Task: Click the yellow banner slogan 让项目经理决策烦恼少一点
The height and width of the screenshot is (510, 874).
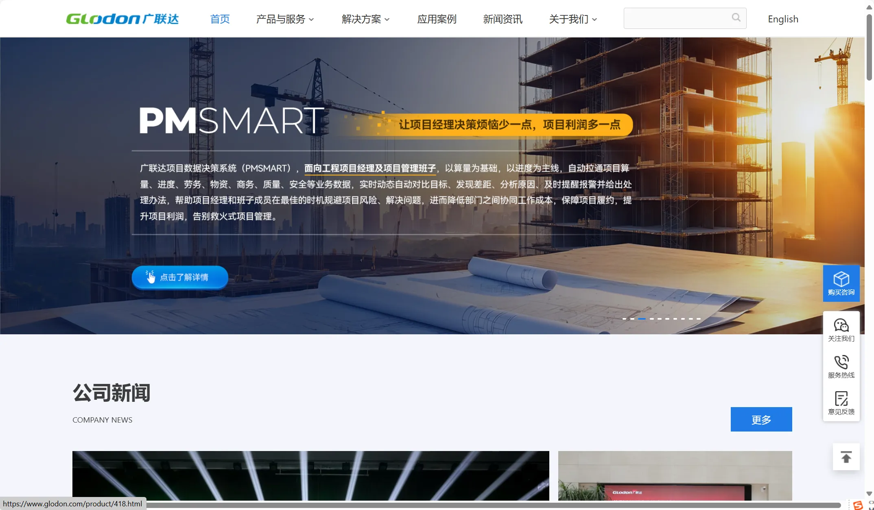Action: point(509,124)
